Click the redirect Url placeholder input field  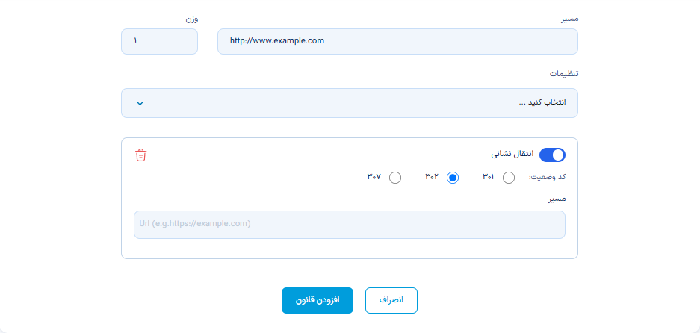pyautogui.click(x=350, y=225)
